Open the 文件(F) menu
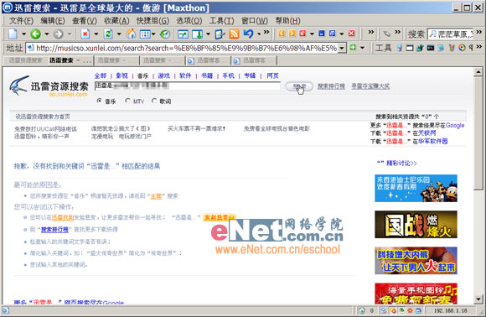 pyautogui.click(x=21, y=21)
